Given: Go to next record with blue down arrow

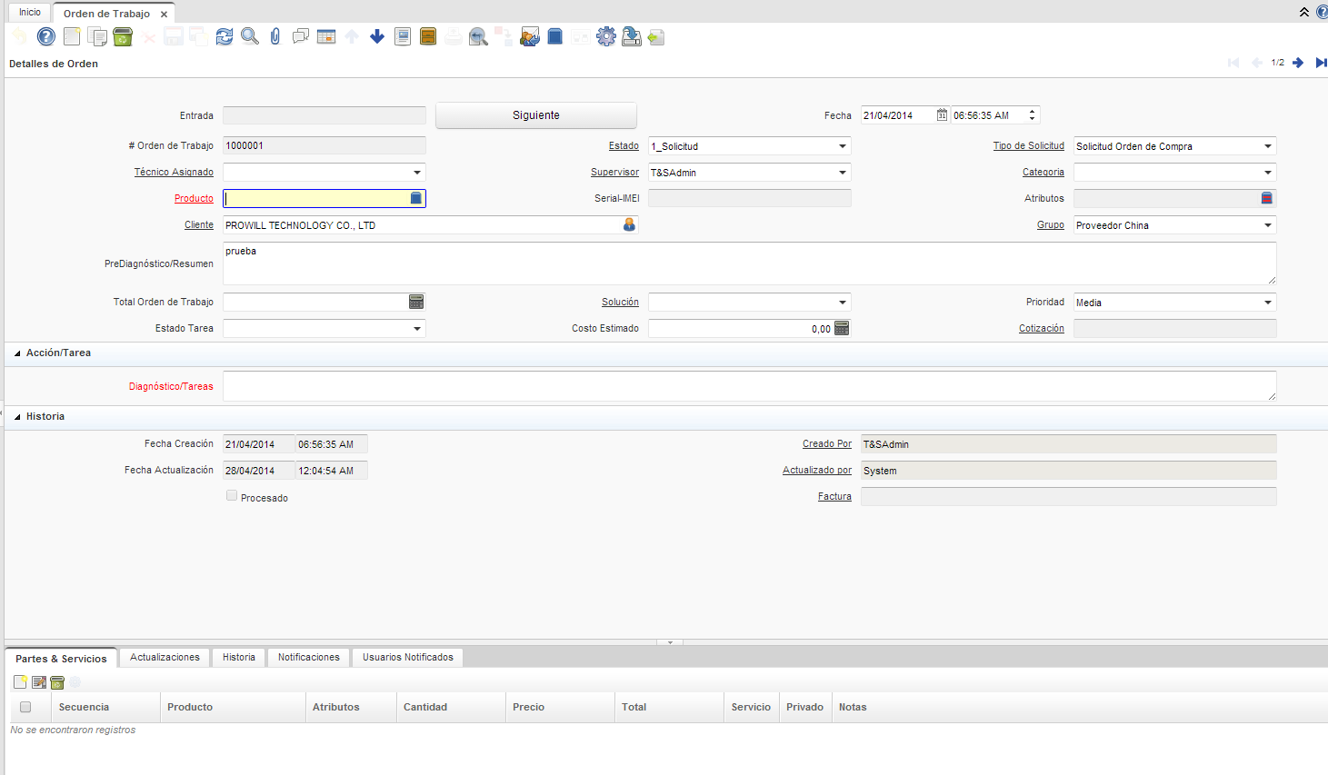Looking at the screenshot, I should [x=377, y=36].
